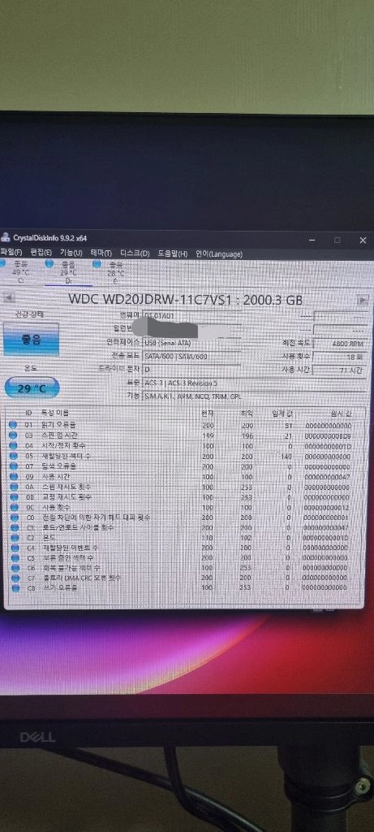Click the interface field USB (Serial ATA)
Image resolution: width=374 pixels, height=832 pixels.
(192, 342)
